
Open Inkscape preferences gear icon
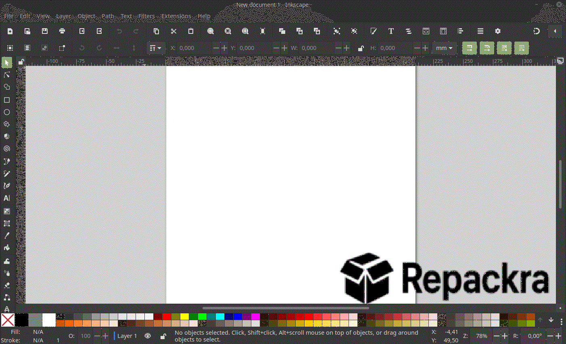[498, 31]
